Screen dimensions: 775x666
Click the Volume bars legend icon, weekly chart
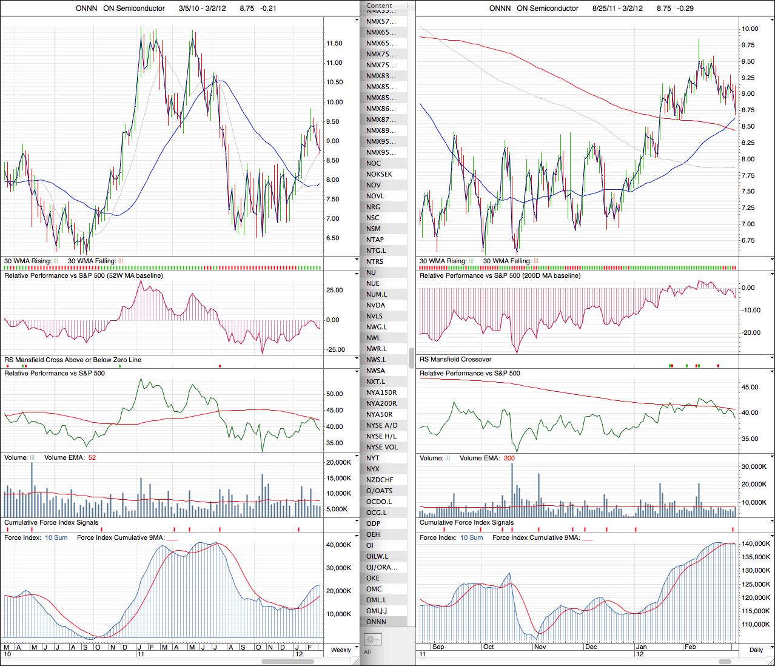pyautogui.click(x=32, y=458)
